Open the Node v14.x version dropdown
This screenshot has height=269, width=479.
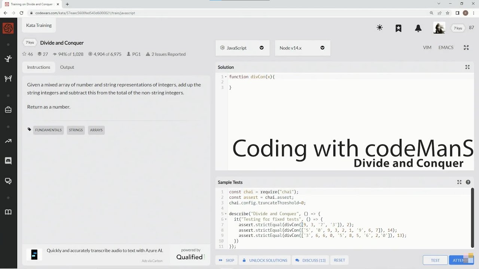pyautogui.click(x=302, y=48)
